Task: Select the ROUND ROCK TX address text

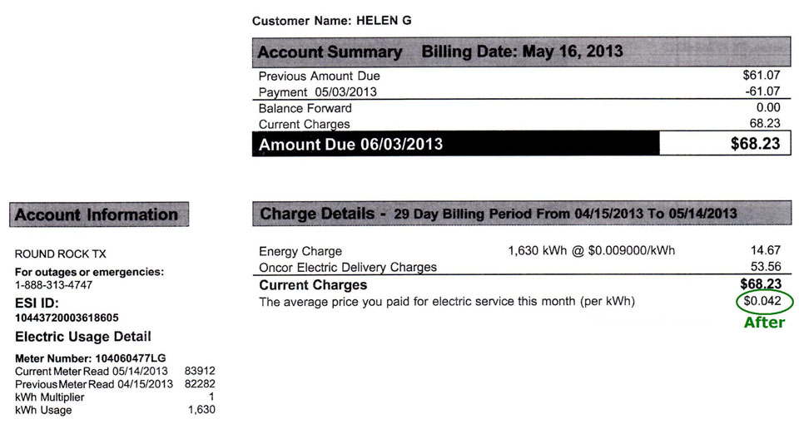Action: [61, 254]
